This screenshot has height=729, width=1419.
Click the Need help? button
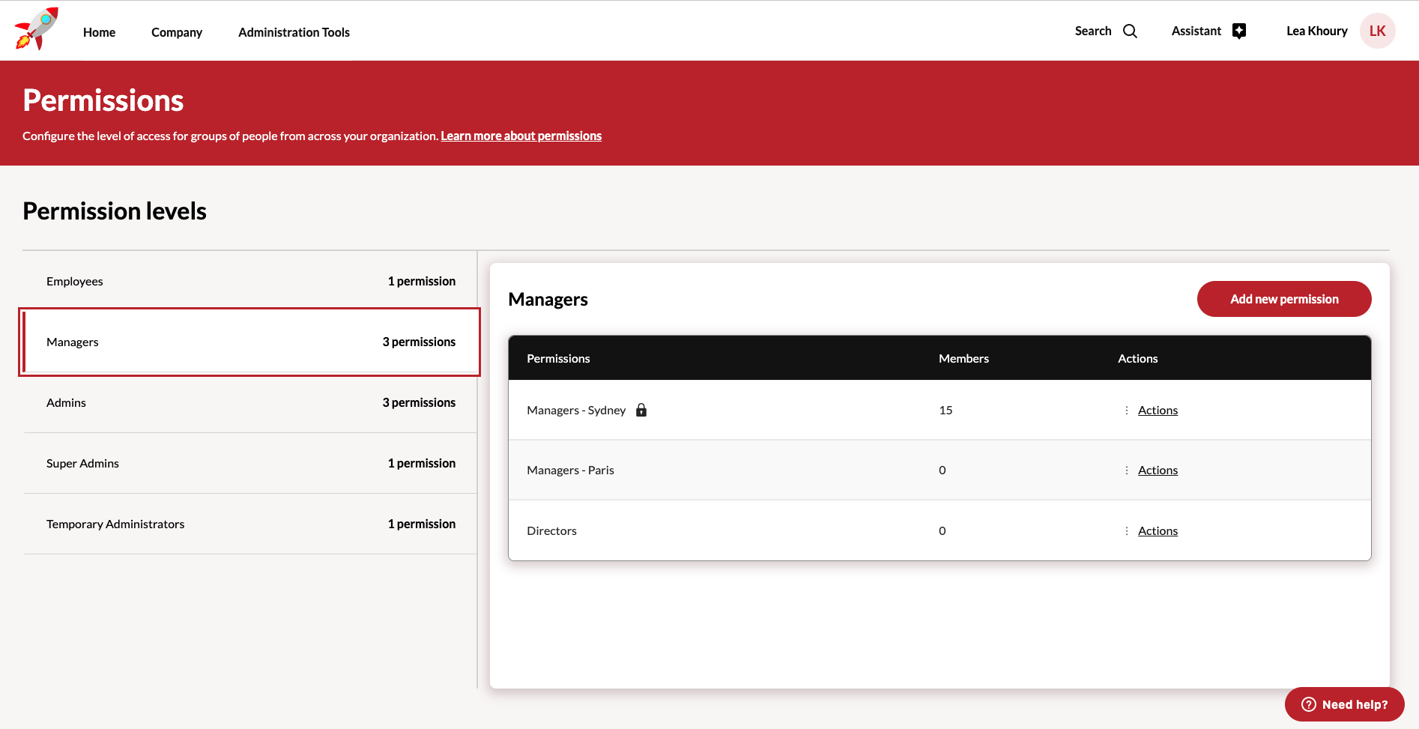pyautogui.click(x=1344, y=704)
